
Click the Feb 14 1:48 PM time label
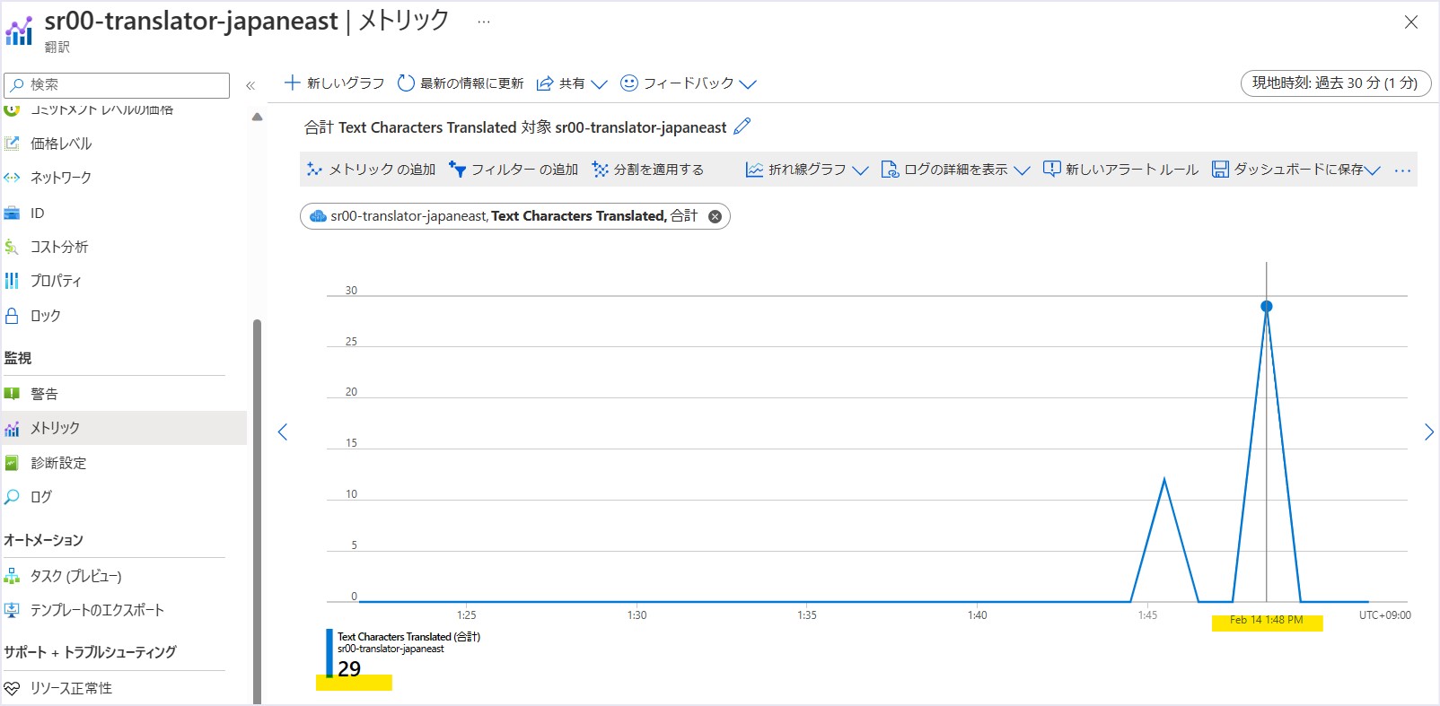[x=1267, y=620]
